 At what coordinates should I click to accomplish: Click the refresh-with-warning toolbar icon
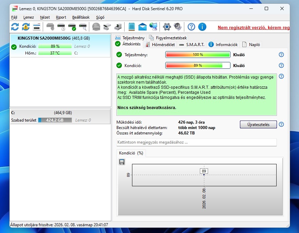(x=26, y=27)
